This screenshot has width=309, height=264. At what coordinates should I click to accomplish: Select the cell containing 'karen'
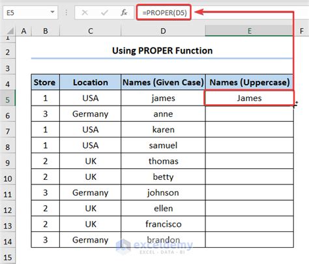tap(163, 130)
